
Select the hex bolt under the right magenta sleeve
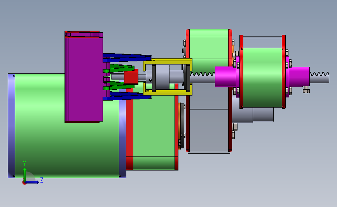tap(306, 90)
